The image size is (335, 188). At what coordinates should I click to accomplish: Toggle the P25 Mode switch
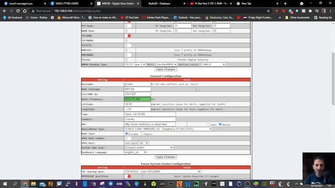(x=128, y=26)
